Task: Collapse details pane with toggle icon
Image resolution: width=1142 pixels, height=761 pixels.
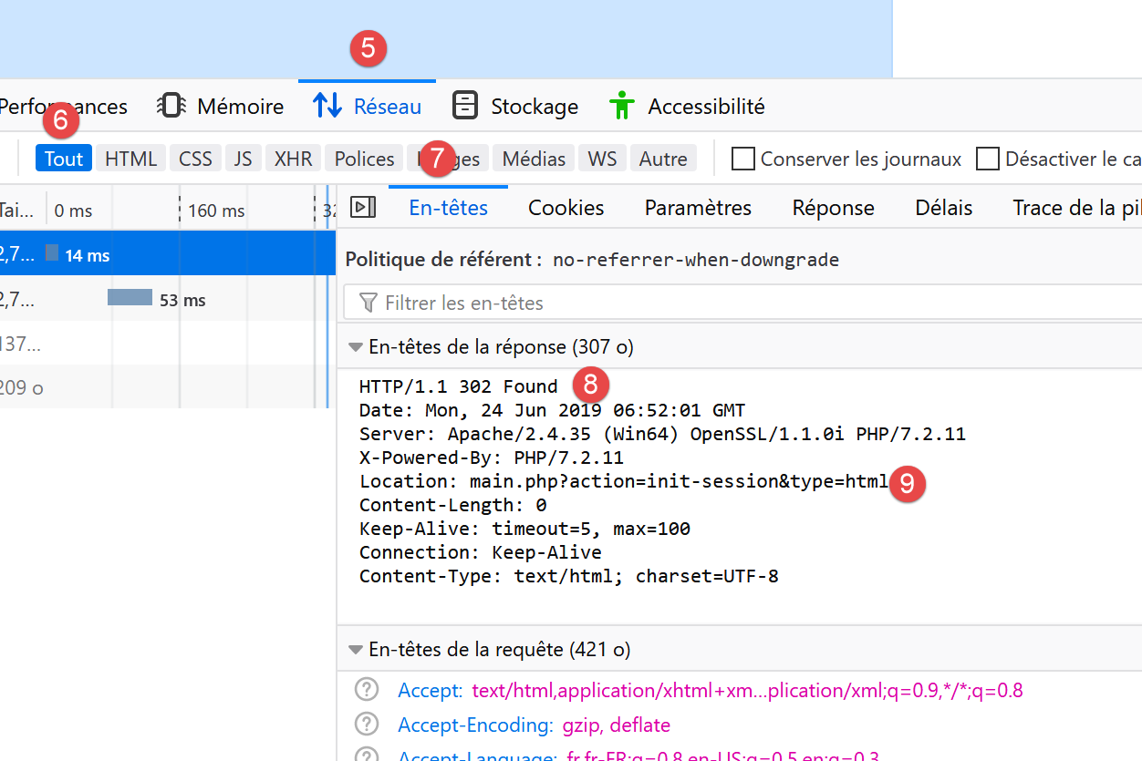Action: (363, 208)
